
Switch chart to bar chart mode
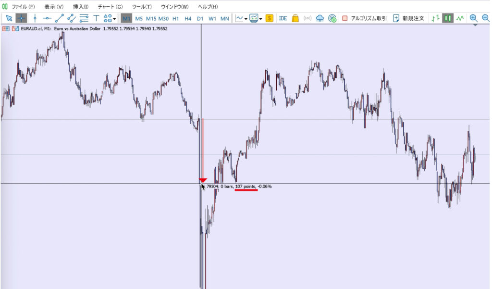click(435, 18)
